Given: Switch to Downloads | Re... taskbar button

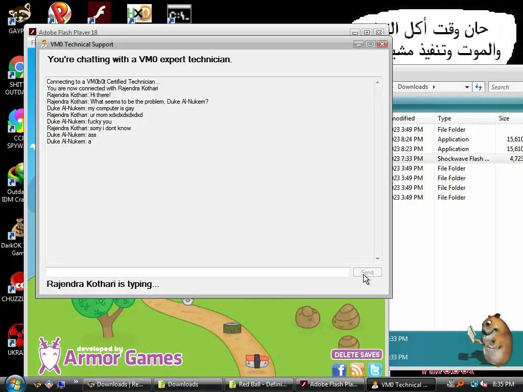Looking at the screenshot, I should 117,384.
